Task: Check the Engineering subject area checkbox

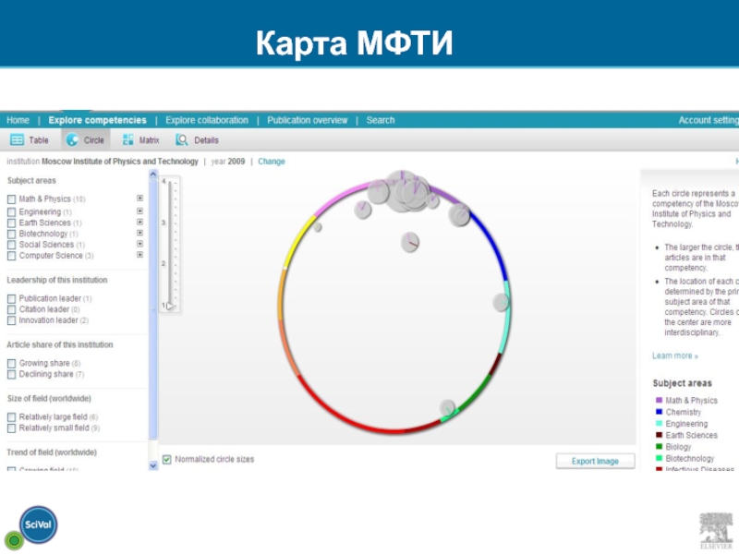Action: (12, 212)
